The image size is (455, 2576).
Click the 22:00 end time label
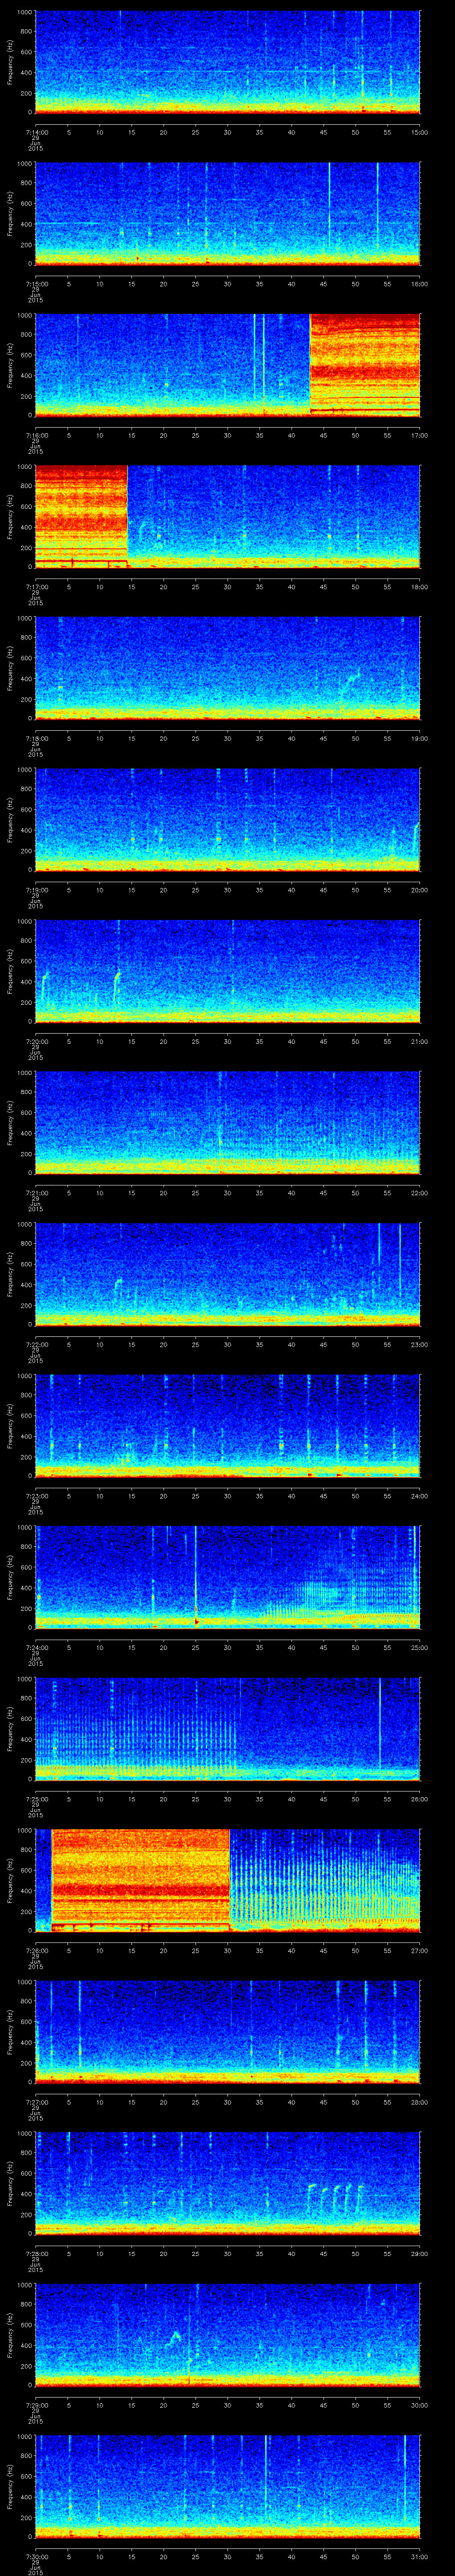pos(419,1194)
